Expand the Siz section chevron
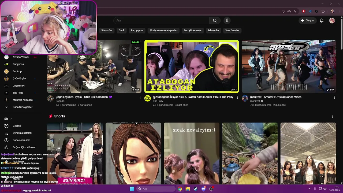Viewport: 343px width, 193px height. tap(11, 119)
